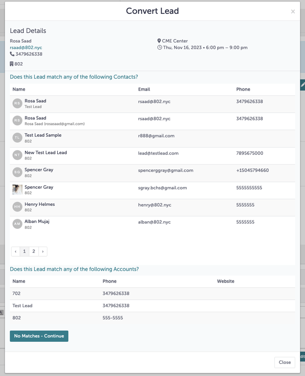
Task: Select page 1 in contacts pagination
Action: point(24,252)
